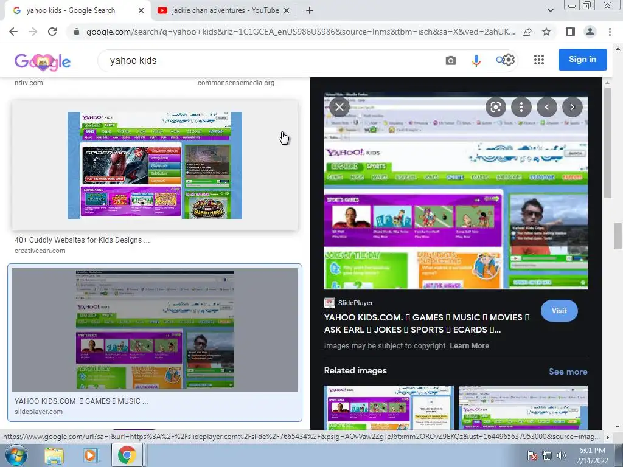623x467 pixels.
Task: Click the Chrome taskbar icon
Action: point(127,455)
